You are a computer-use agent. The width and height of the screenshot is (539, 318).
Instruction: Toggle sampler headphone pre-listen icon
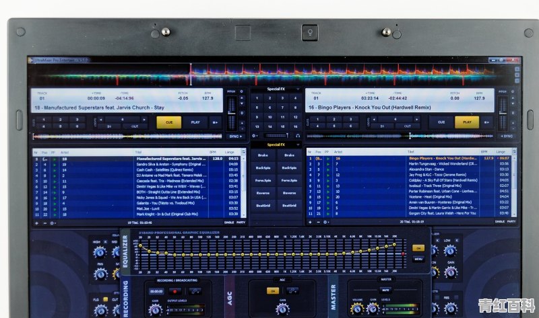pos(298,136)
